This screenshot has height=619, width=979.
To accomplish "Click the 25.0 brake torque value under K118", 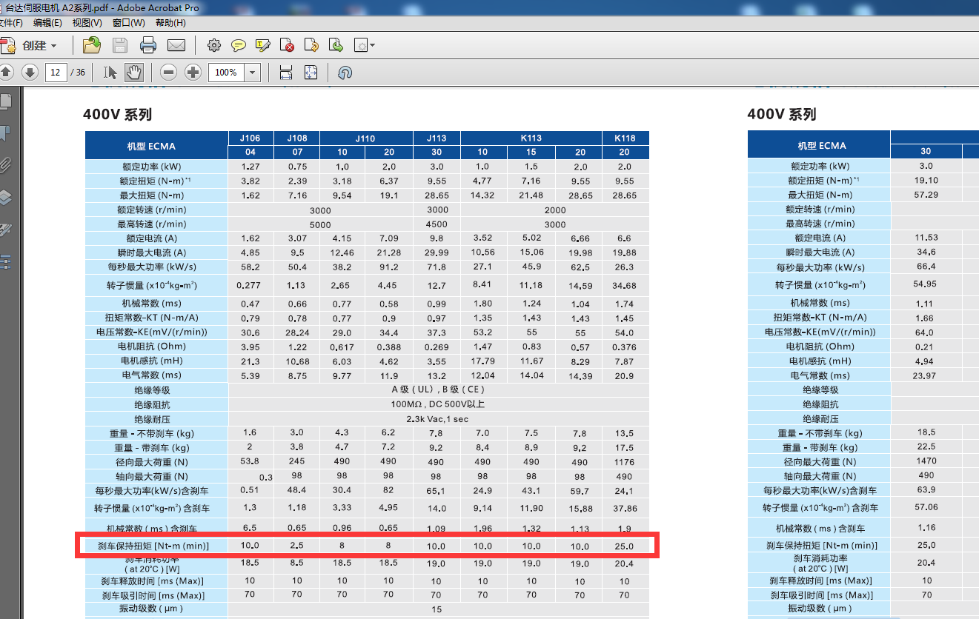I will pos(624,546).
